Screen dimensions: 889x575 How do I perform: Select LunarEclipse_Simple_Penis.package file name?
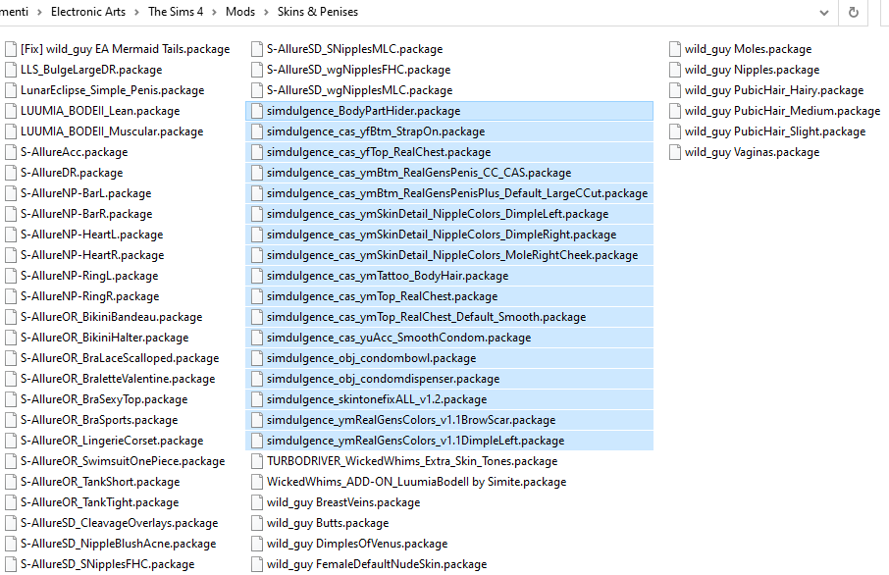[x=112, y=90]
